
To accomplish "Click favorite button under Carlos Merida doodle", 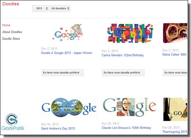I will click(123, 73).
